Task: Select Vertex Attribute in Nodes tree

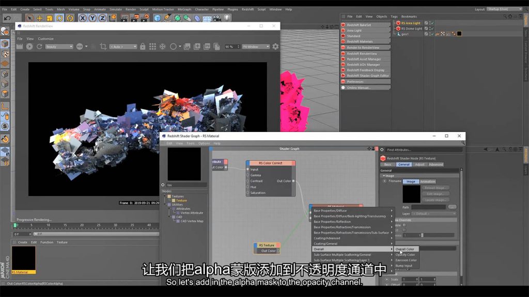Action: 192,213
